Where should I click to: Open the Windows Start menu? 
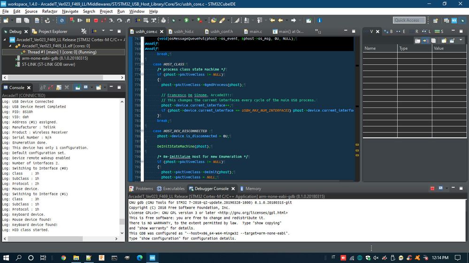[6, 258]
